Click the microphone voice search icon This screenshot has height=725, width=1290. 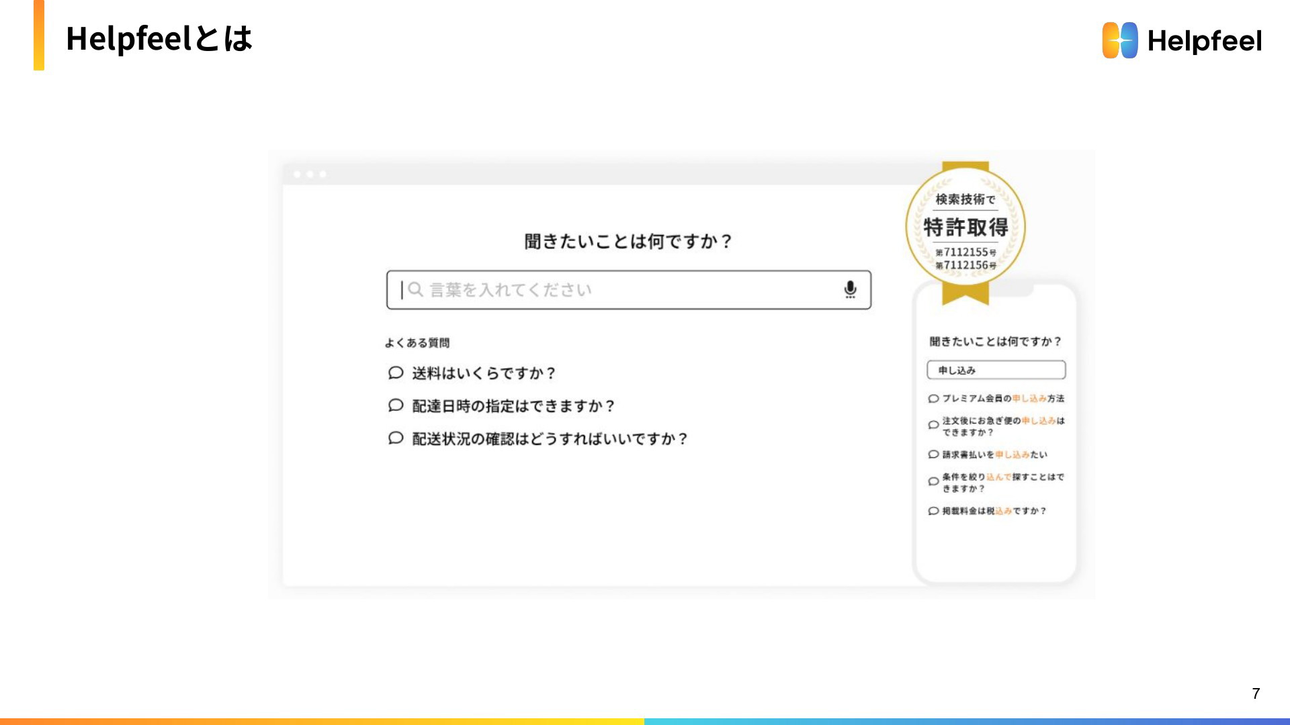click(x=850, y=289)
